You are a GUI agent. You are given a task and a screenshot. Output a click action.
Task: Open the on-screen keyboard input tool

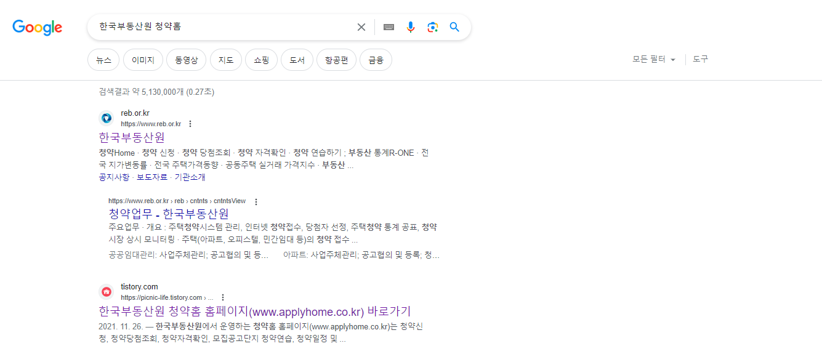389,27
